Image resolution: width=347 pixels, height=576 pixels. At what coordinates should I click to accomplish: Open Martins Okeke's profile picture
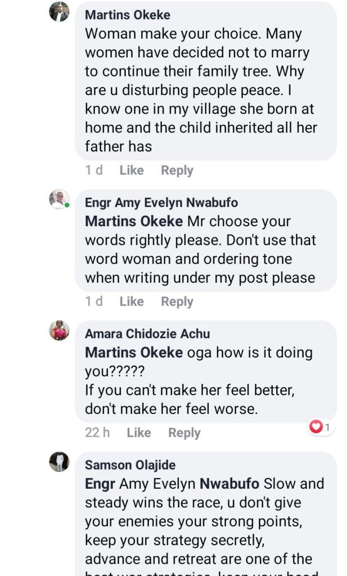[60, 11]
